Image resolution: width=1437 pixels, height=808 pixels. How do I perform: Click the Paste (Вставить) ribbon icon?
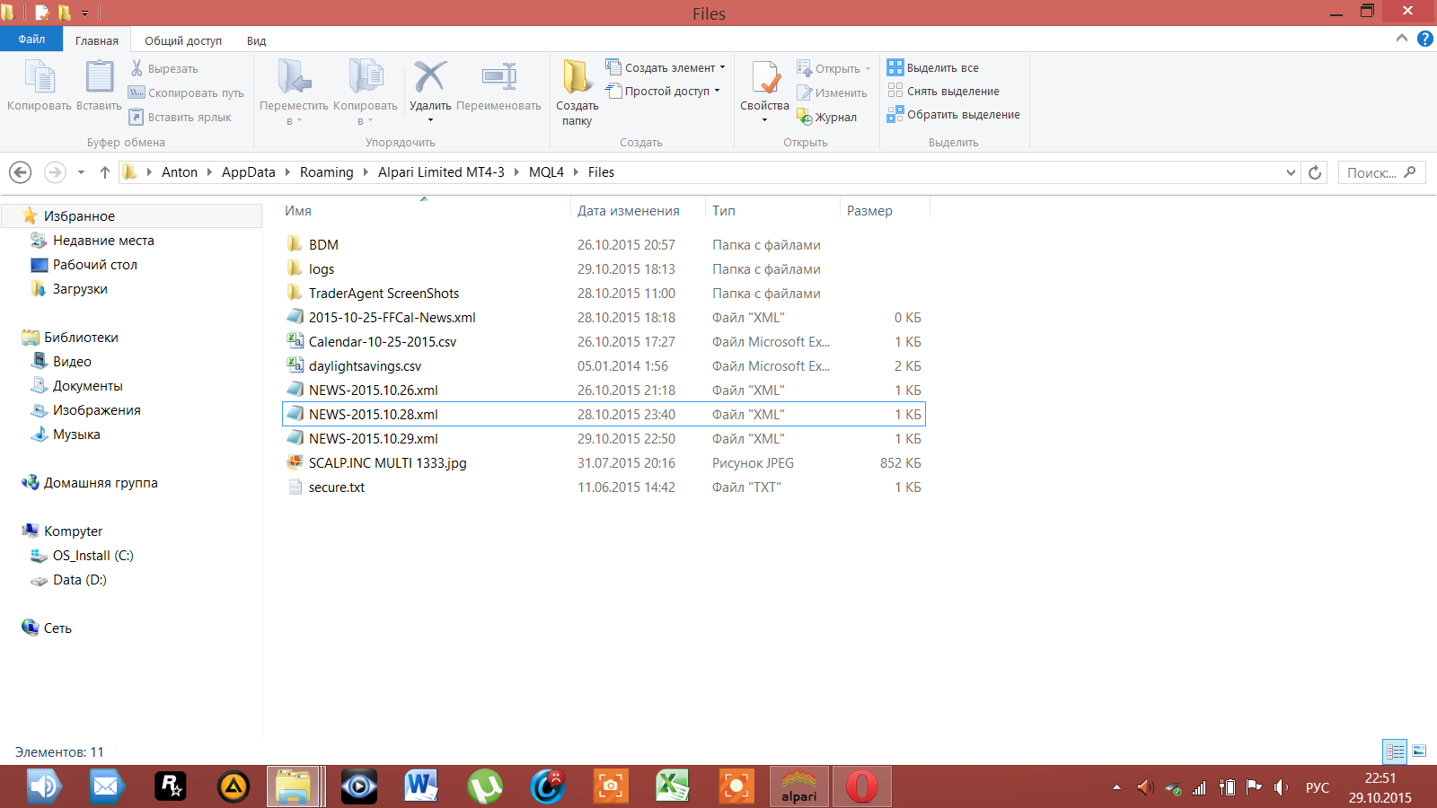coord(99,77)
